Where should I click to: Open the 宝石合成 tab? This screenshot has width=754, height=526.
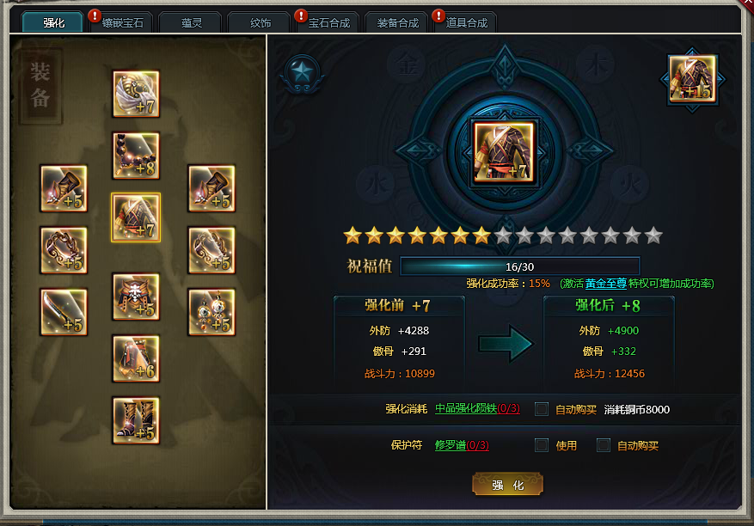pyautogui.click(x=329, y=22)
